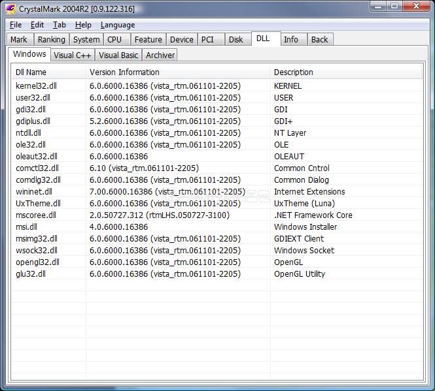This screenshot has width=435, height=391.
Task: Click the Windows Socket description
Action: pyautogui.click(x=304, y=250)
